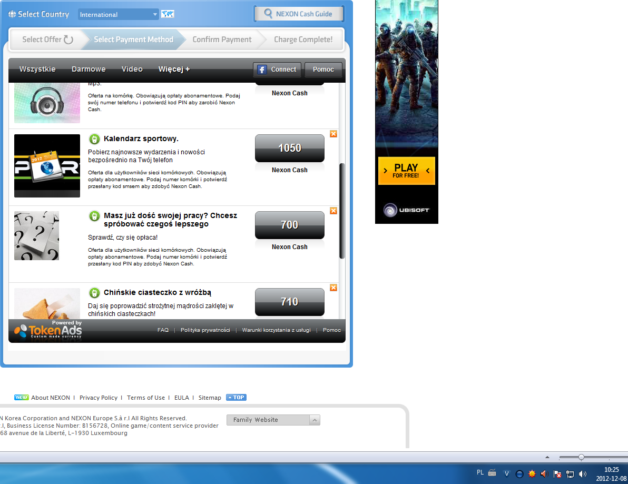Open the Kalendarz sportowy. offer title
Screen dimensions: 628x484
coord(141,139)
